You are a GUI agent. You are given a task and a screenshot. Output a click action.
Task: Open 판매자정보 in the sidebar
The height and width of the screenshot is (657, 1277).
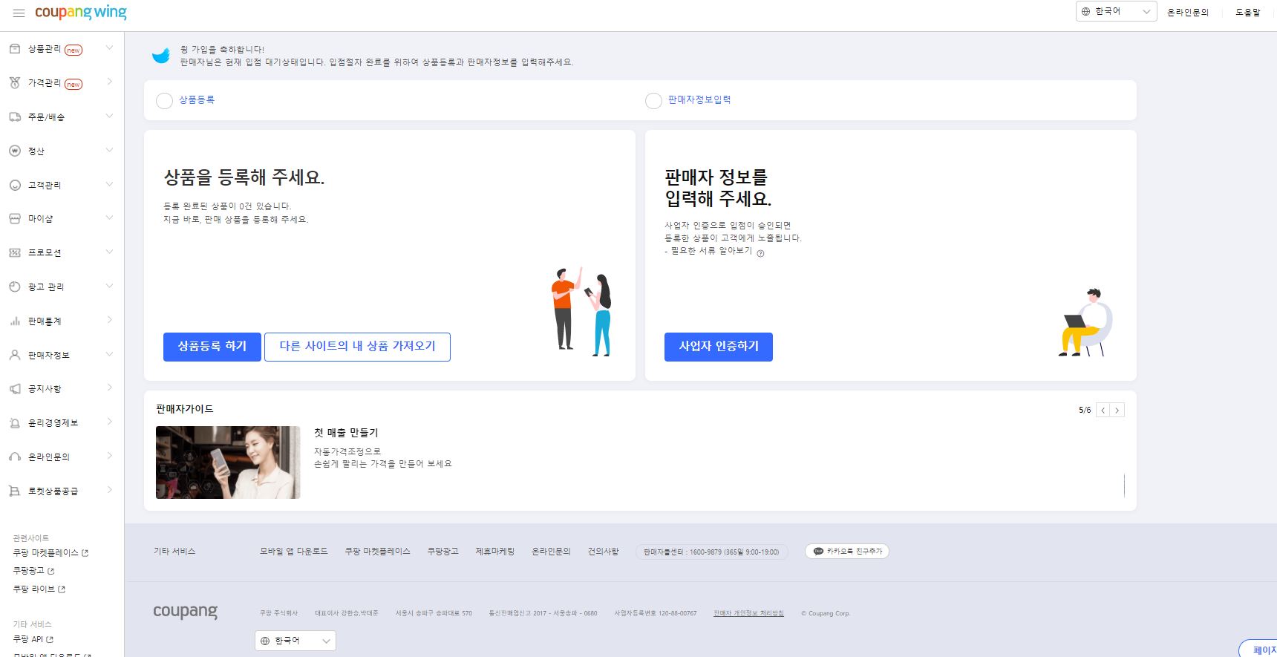click(49, 356)
